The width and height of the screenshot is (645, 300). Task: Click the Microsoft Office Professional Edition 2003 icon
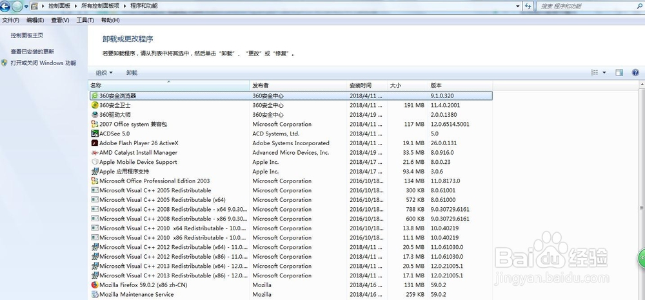coord(95,181)
